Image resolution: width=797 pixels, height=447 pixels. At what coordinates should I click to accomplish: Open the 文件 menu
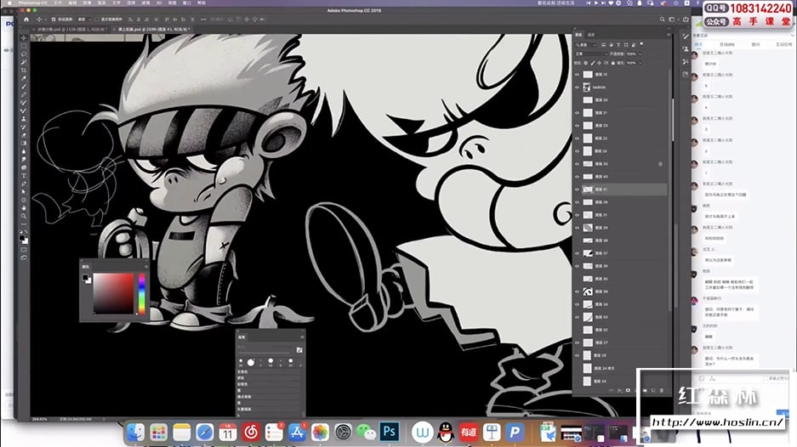(58, 3)
